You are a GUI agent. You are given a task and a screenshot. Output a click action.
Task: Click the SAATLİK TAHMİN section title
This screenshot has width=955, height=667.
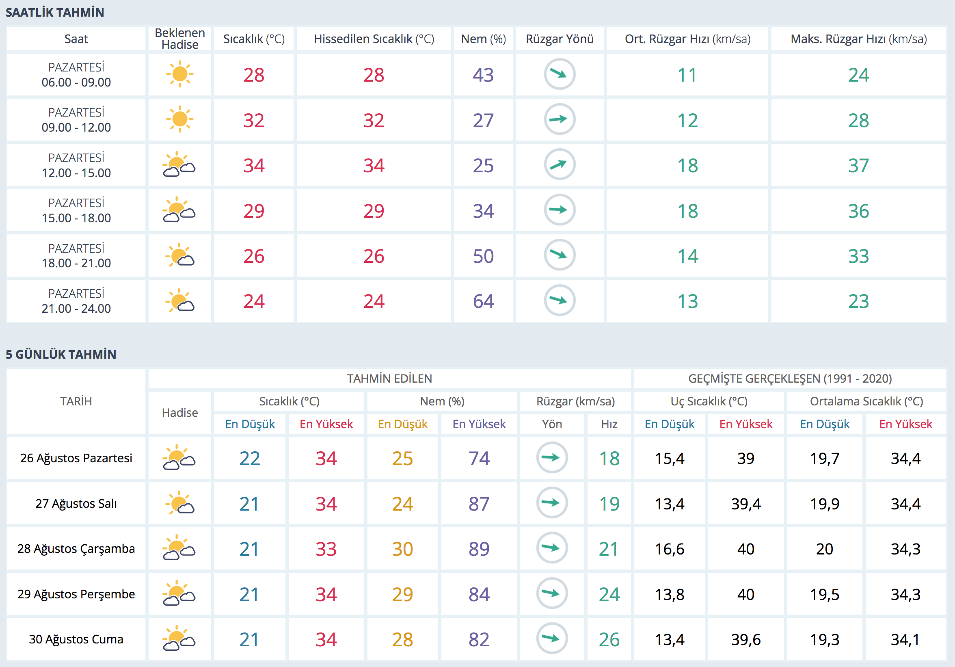click(x=55, y=13)
